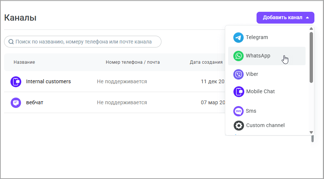
Task: Choose WhatsApp from channel menu
Action: pyautogui.click(x=267, y=56)
